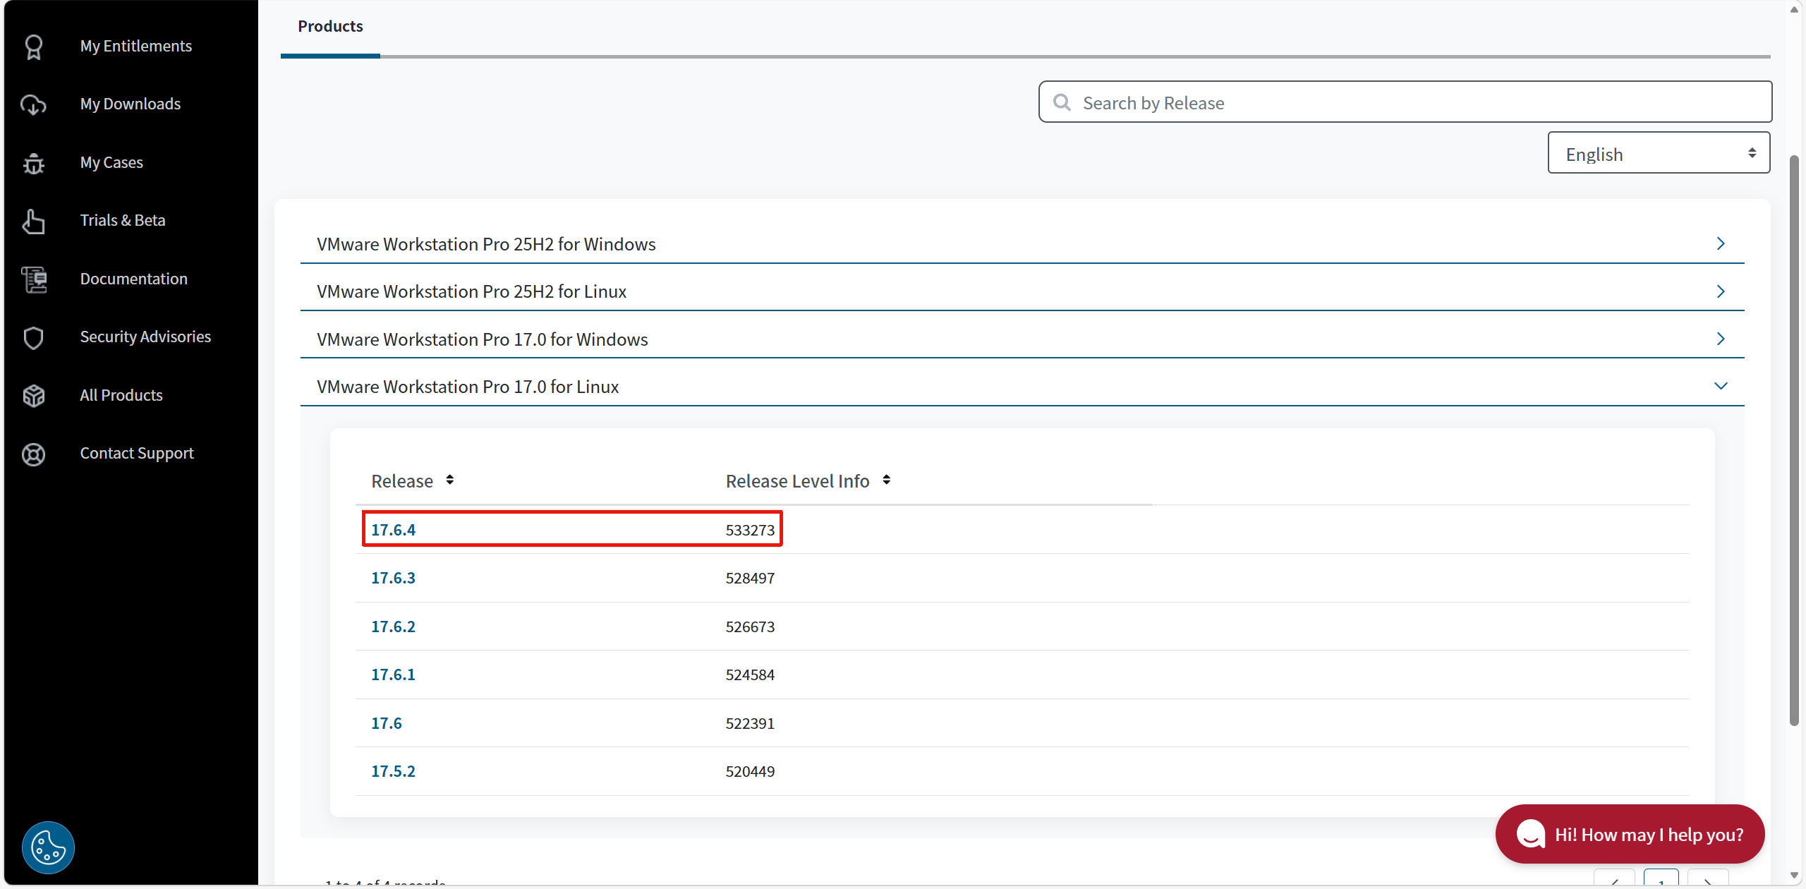Click the My Downloads cloud icon

pos(34,104)
